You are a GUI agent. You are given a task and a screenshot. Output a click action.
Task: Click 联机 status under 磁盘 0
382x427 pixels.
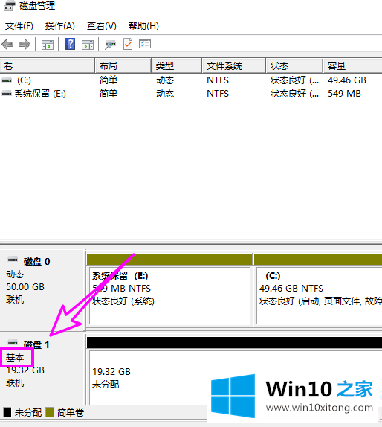coord(15,300)
